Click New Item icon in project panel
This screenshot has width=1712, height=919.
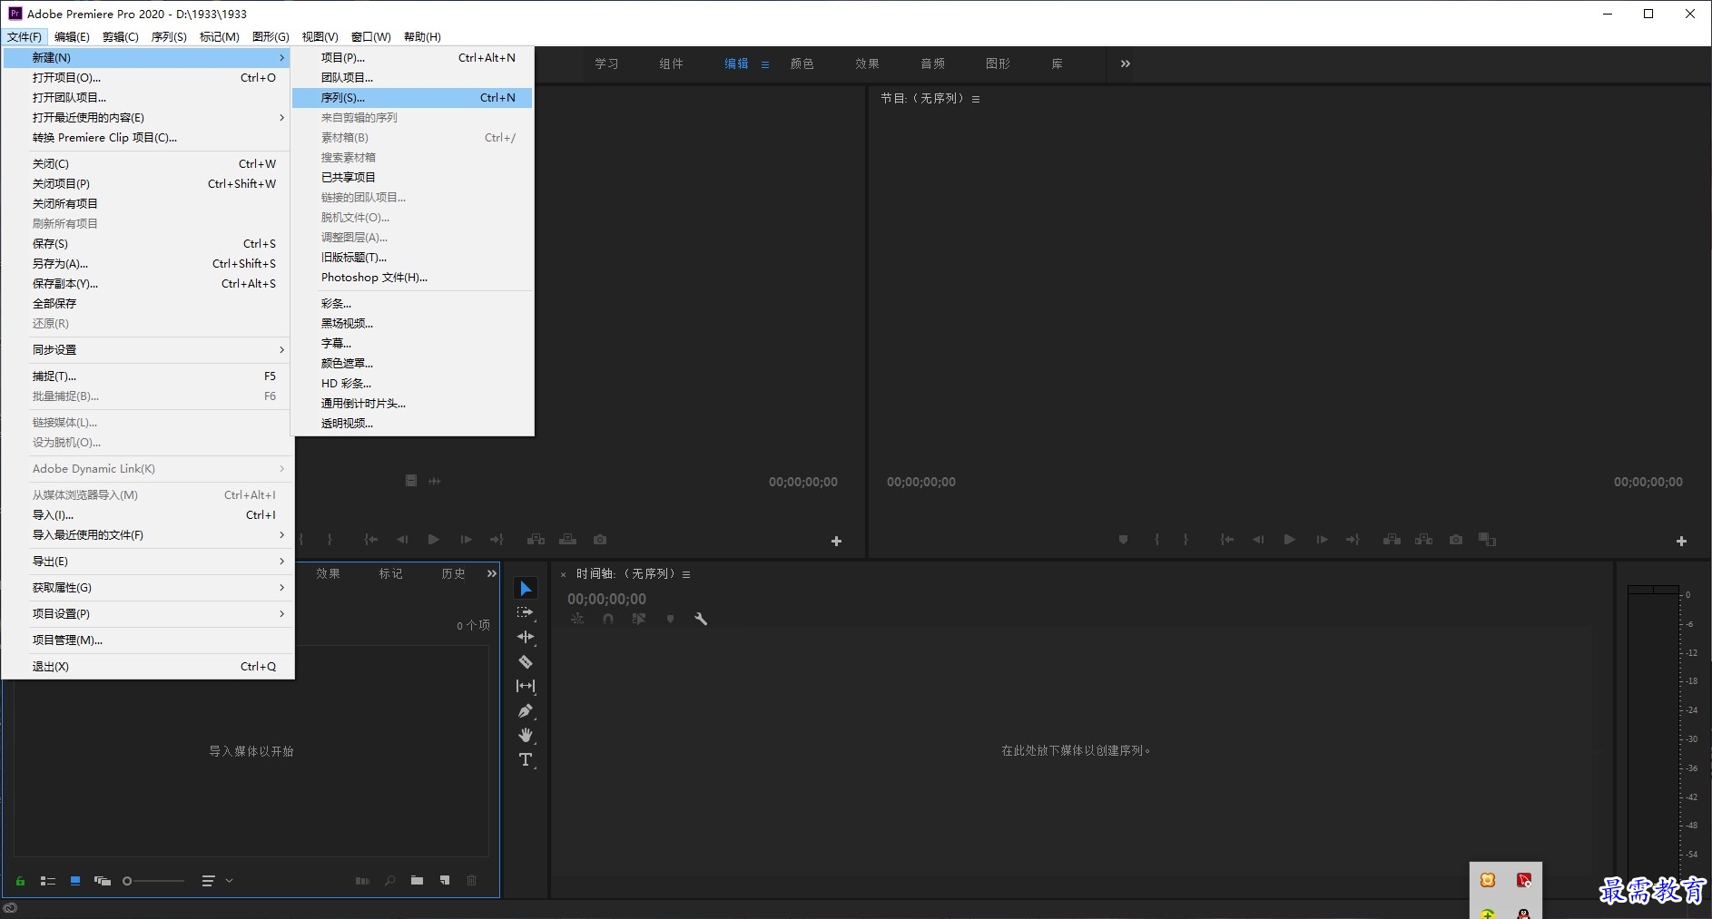pyautogui.click(x=445, y=881)
